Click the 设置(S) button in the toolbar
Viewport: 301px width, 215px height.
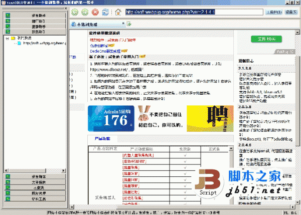(x=291, y=12)
